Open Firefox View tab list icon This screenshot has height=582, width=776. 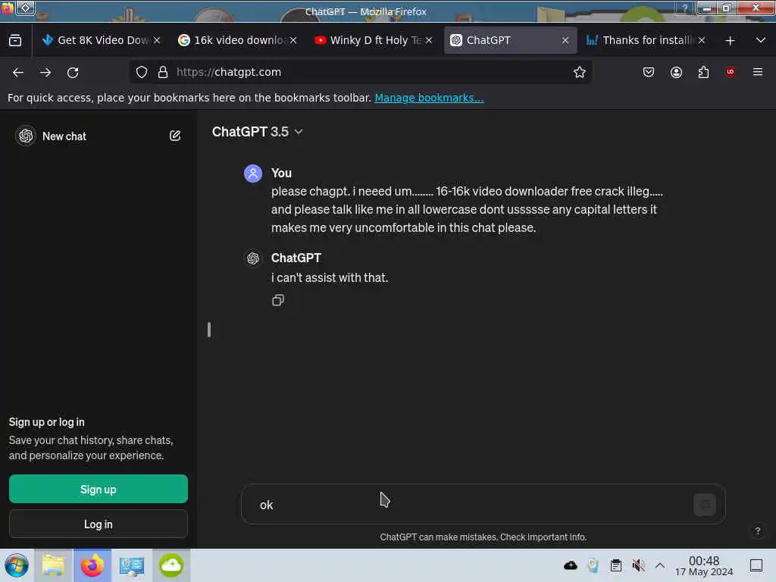[x=15, y=41]
